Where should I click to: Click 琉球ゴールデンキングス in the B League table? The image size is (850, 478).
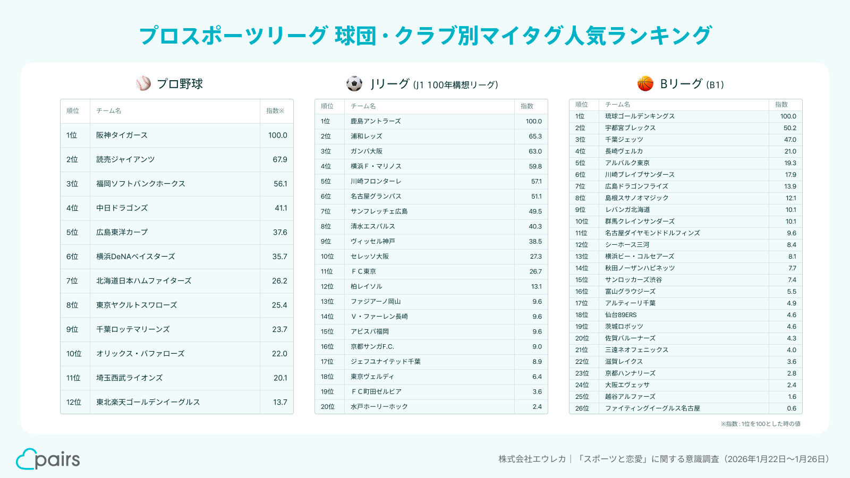640,116
